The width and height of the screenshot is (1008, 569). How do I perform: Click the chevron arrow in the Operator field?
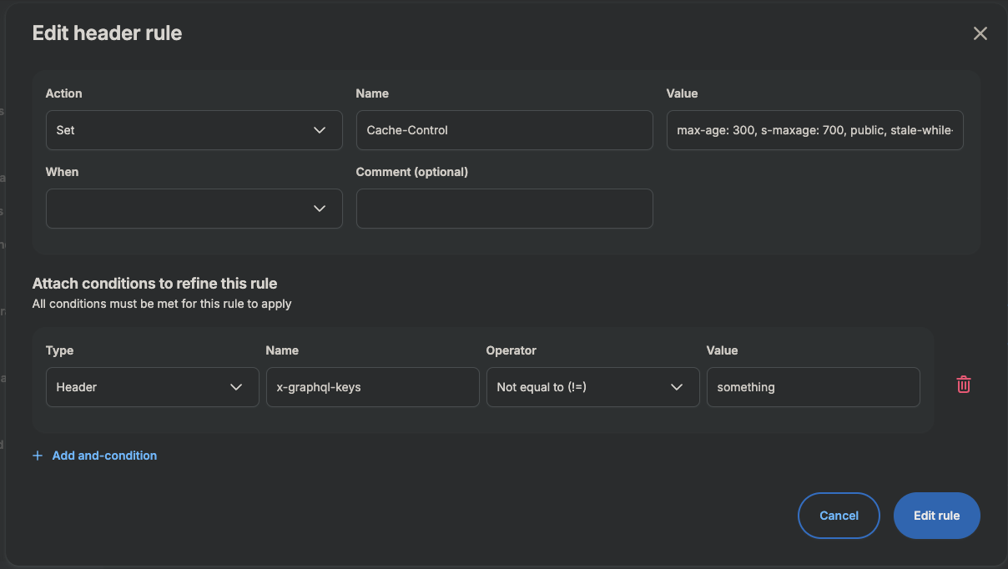(x=677, y=387)
